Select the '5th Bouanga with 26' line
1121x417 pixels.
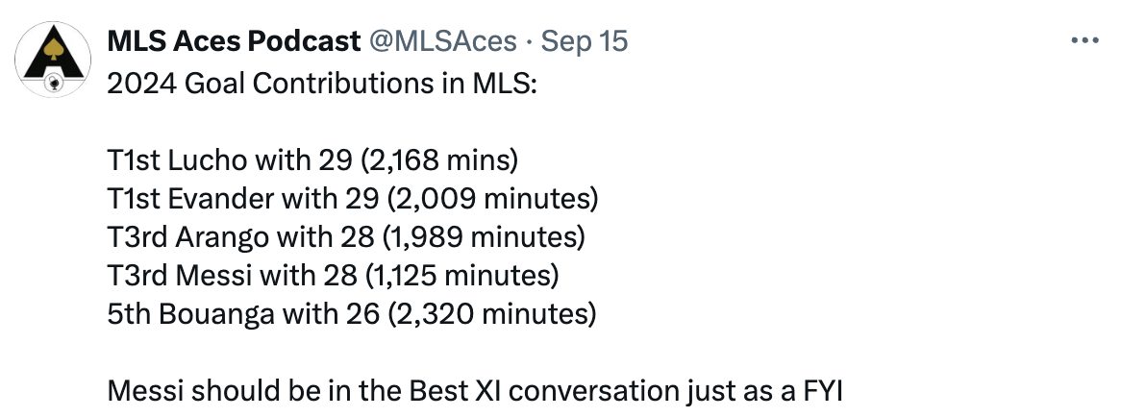(352, 314)
